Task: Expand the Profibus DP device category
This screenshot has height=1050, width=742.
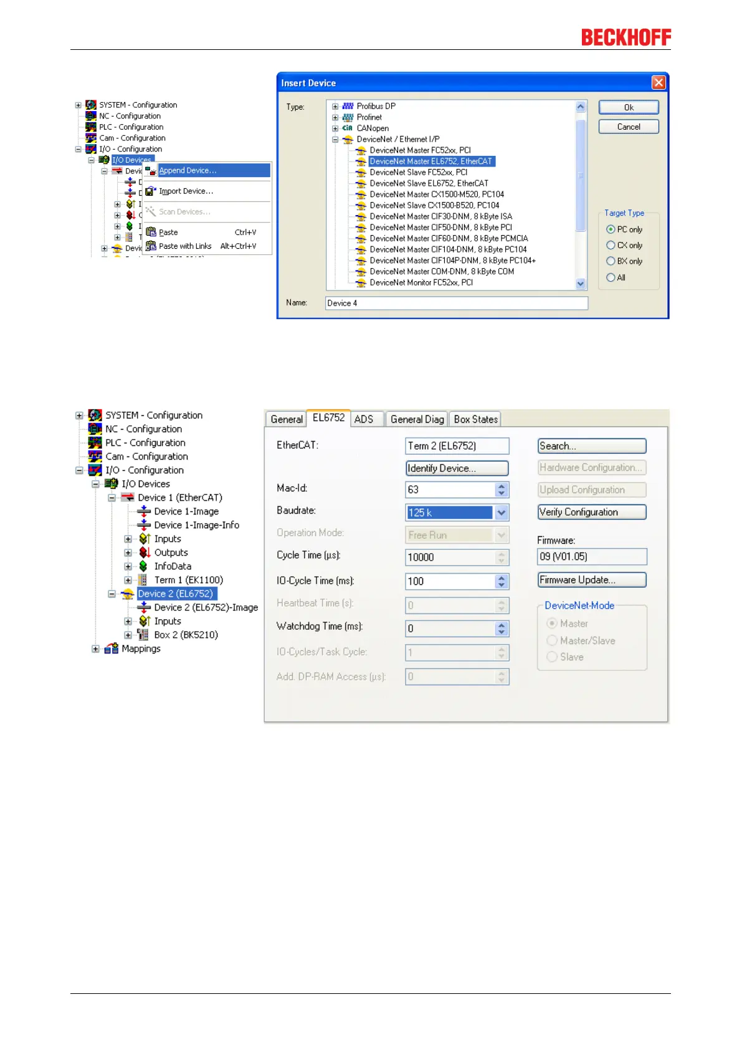Action: pos(335,106)
